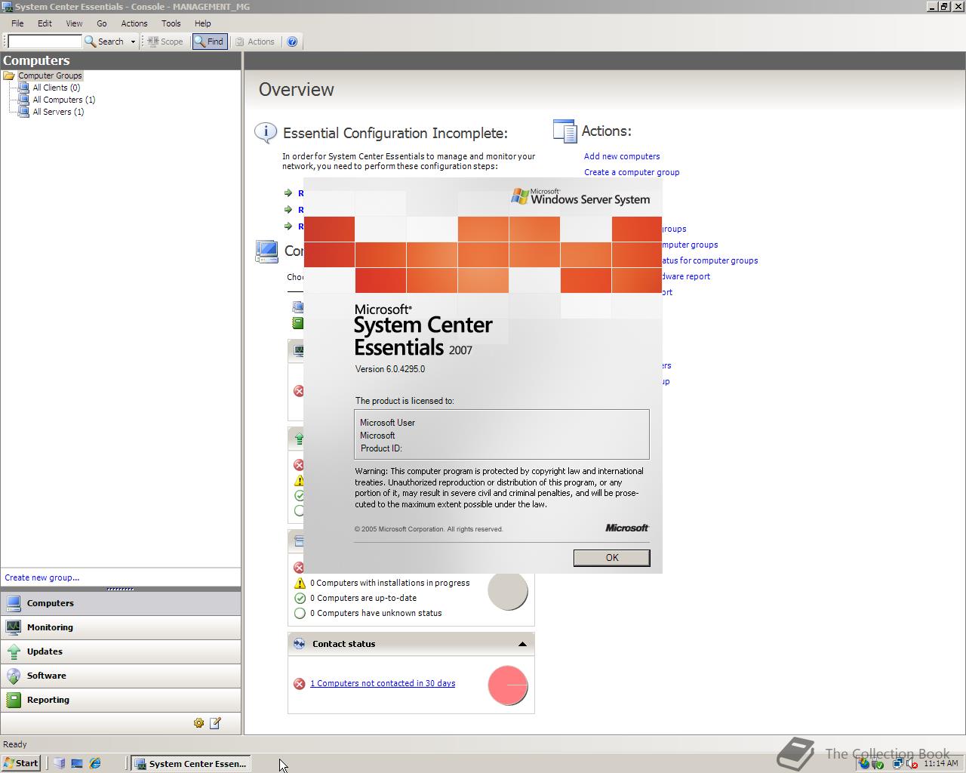
Task: Click the server quick launch icon by Start
Action: click(x=59, y=763)
